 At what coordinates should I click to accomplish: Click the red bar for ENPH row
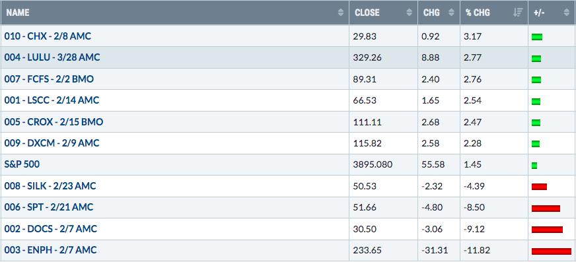(x=552, y=251)
